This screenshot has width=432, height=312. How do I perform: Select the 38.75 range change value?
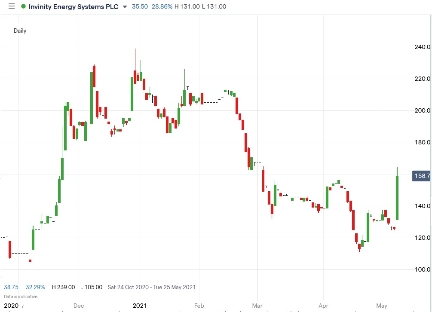(11, 287)
